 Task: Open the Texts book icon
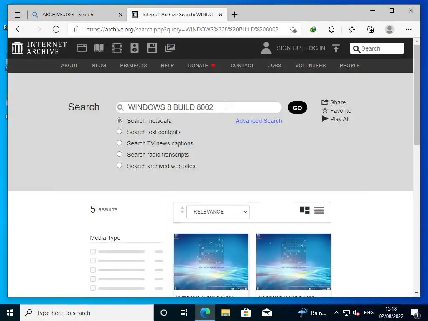click(x=99, y=48)
